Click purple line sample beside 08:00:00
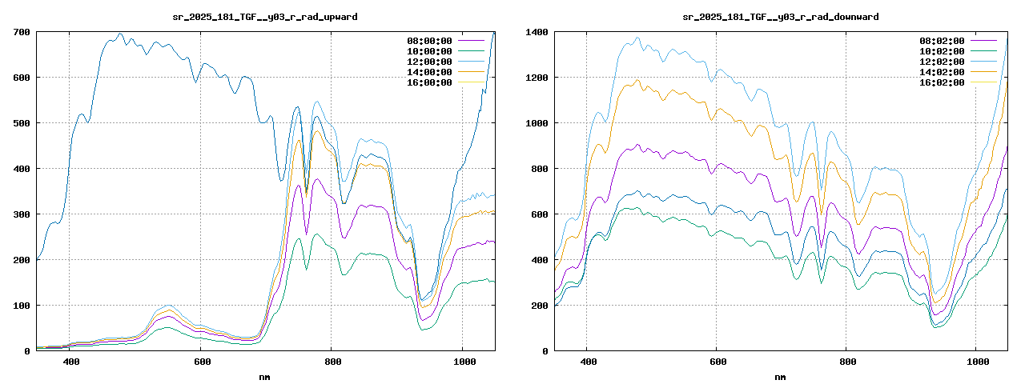Image resolution: width=1025 pixels, height=384 pixels. (x=472, y=40)
